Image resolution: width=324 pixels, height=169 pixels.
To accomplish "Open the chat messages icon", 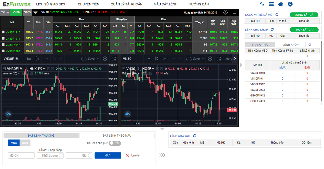I will pyautogui.click(x=281, y=4).
